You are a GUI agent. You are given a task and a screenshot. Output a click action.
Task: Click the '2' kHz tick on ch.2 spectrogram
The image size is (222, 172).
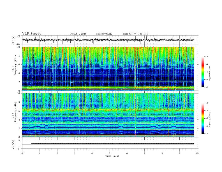[20, 128]
